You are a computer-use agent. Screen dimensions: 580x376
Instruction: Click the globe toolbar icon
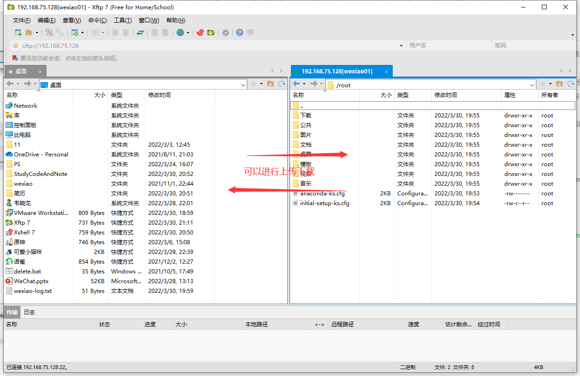180,32
